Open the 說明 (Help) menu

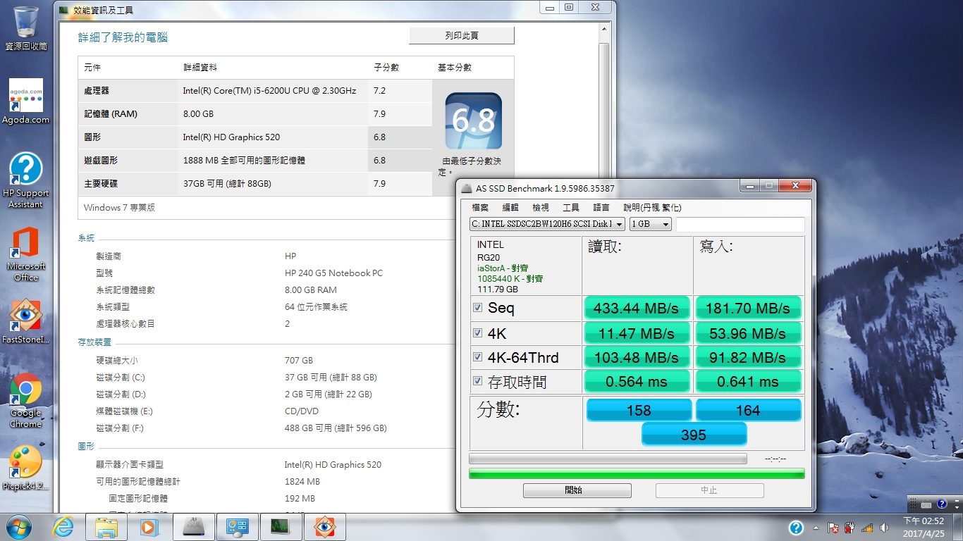652,208
